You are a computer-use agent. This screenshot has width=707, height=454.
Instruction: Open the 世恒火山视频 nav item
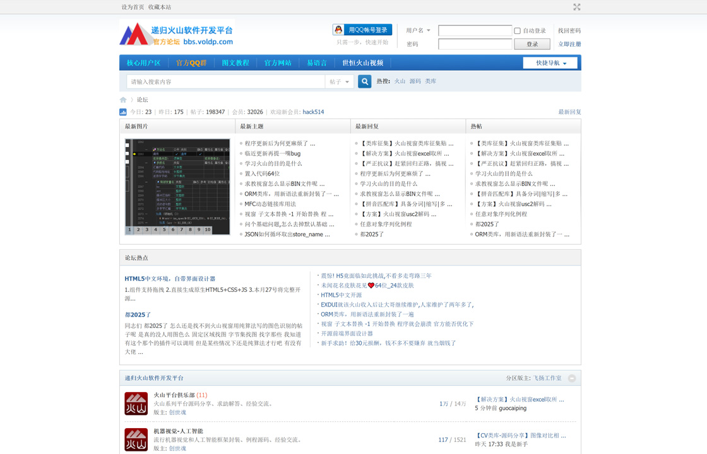pyautogui.click(x=362, y=63)
